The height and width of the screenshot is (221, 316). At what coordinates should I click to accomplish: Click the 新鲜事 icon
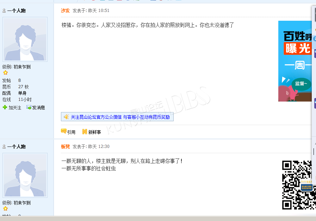click(x=85, y=132)
